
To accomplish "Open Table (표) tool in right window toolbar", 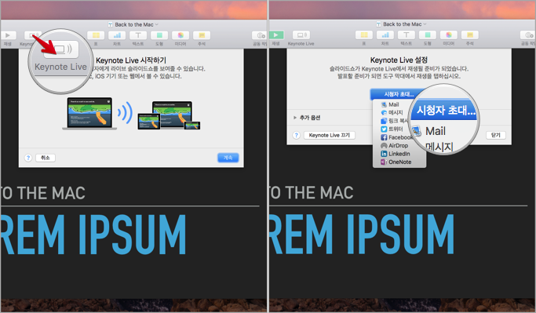I will (364, 35).
